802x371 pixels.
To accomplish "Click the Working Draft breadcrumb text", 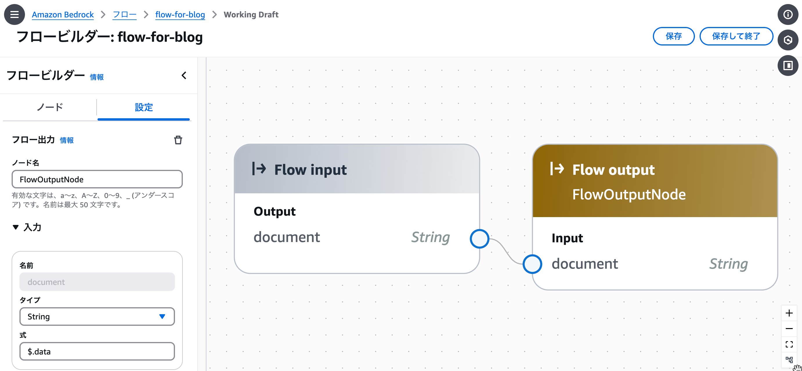I will click(251, 14).
